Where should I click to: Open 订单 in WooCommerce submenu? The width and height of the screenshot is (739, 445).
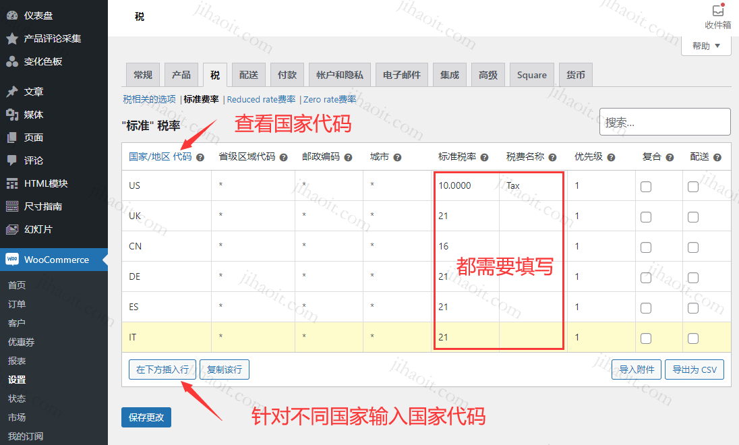pyautogui.click(x=17, y=304)
